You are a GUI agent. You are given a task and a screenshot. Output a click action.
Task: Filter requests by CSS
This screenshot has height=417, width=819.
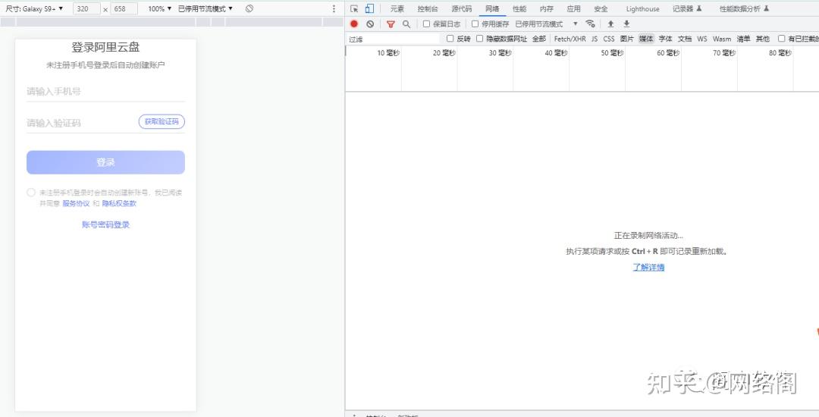(x=608, y=39)
